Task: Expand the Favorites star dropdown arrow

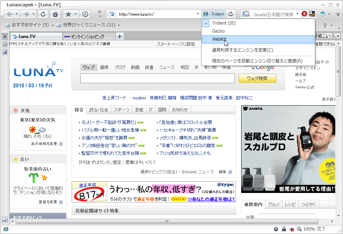Action: coord(75,14)
